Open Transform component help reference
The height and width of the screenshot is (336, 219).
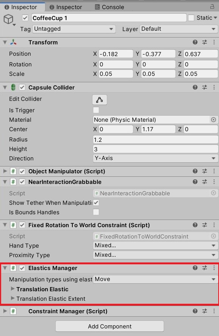click(195, 42)
